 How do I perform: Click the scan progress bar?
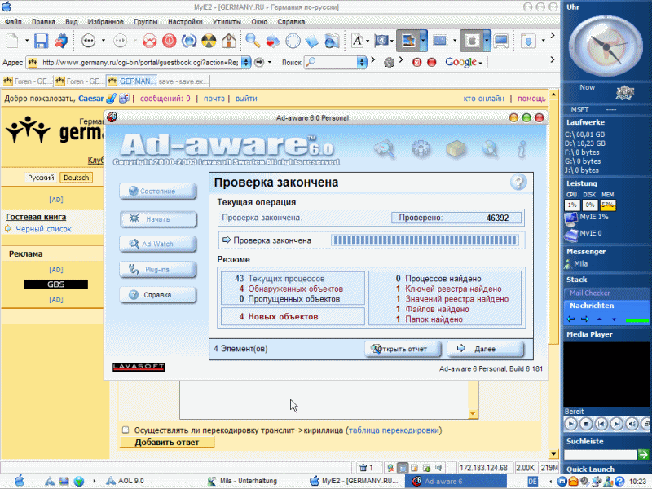425,240
